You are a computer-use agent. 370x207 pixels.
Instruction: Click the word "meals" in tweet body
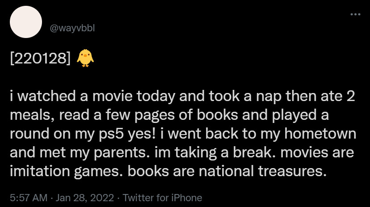pyautogui.click(x=30, y=115)
